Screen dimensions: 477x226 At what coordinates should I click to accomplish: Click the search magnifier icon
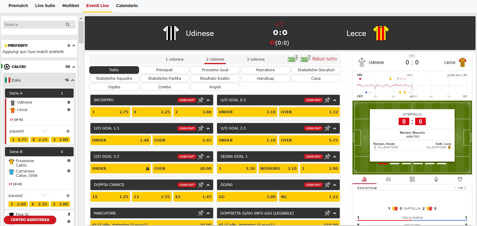[x=68, y=25]
